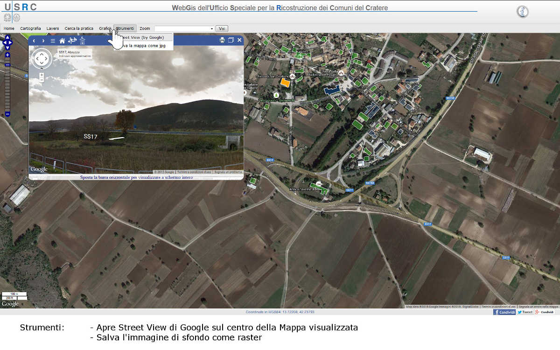
Task: Click the Vai button
Action: (222, 28)
